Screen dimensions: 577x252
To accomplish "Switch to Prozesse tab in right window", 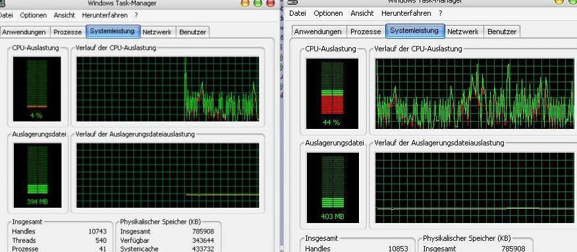I will click(366, 32).
